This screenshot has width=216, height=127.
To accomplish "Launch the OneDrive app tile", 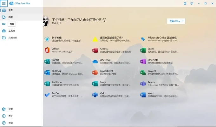I will 111,61.
